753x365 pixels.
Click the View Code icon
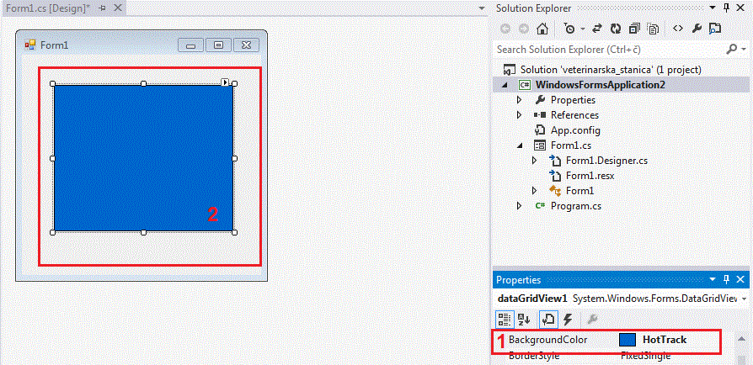point(677,28)
